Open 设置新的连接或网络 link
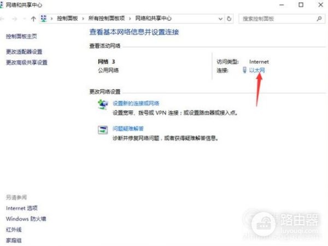Screen dimensions: 328x246 [136, 103]
